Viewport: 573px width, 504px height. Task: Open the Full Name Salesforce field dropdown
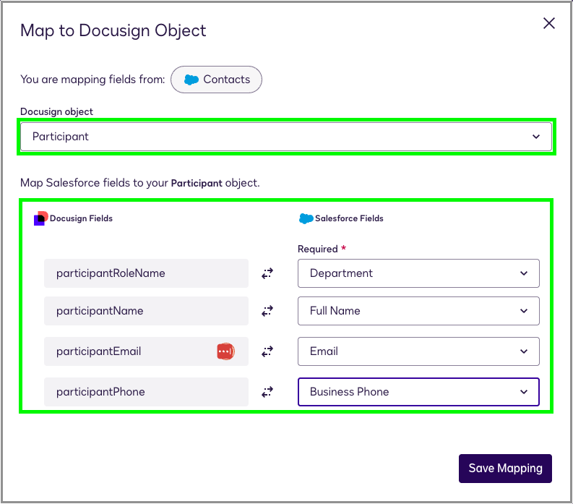pos(418,311)
